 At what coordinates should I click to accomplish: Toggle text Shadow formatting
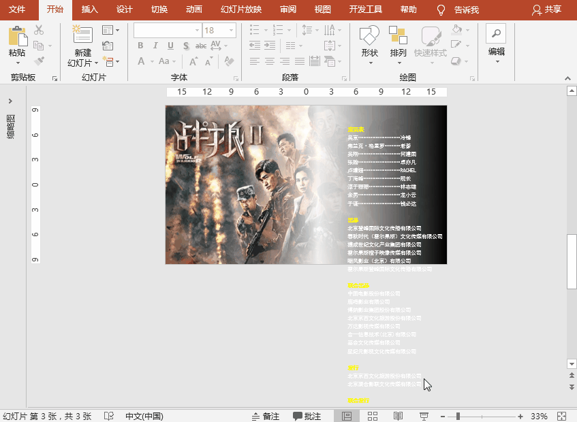(186, 46)
